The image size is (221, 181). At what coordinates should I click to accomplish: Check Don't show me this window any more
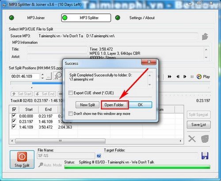coord(71,114)
